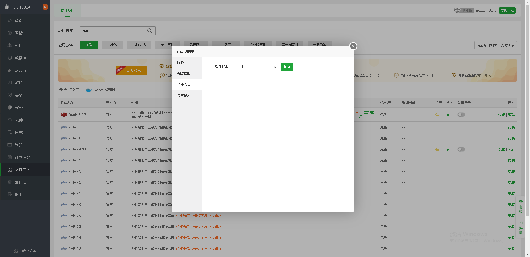Click the Redis 6.2.7 cube icon
This screenshot has width=530, height=257.
click(x=64, y=115)
